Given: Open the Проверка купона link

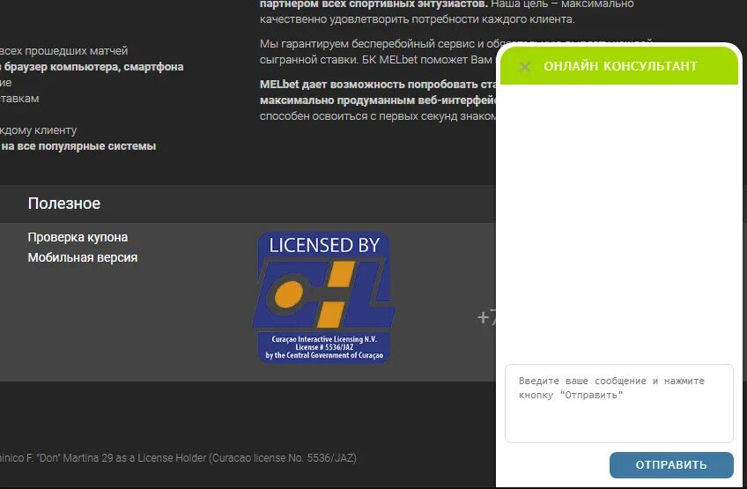Looking at the screenshot, I should [x=78, y=237].
